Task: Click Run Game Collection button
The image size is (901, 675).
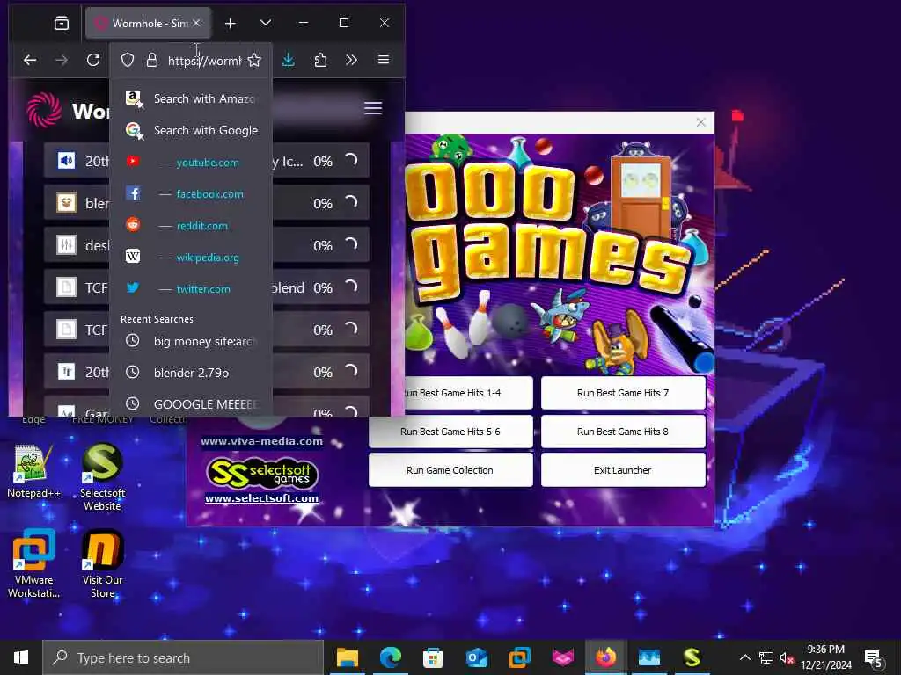Action: coord(450,469)
